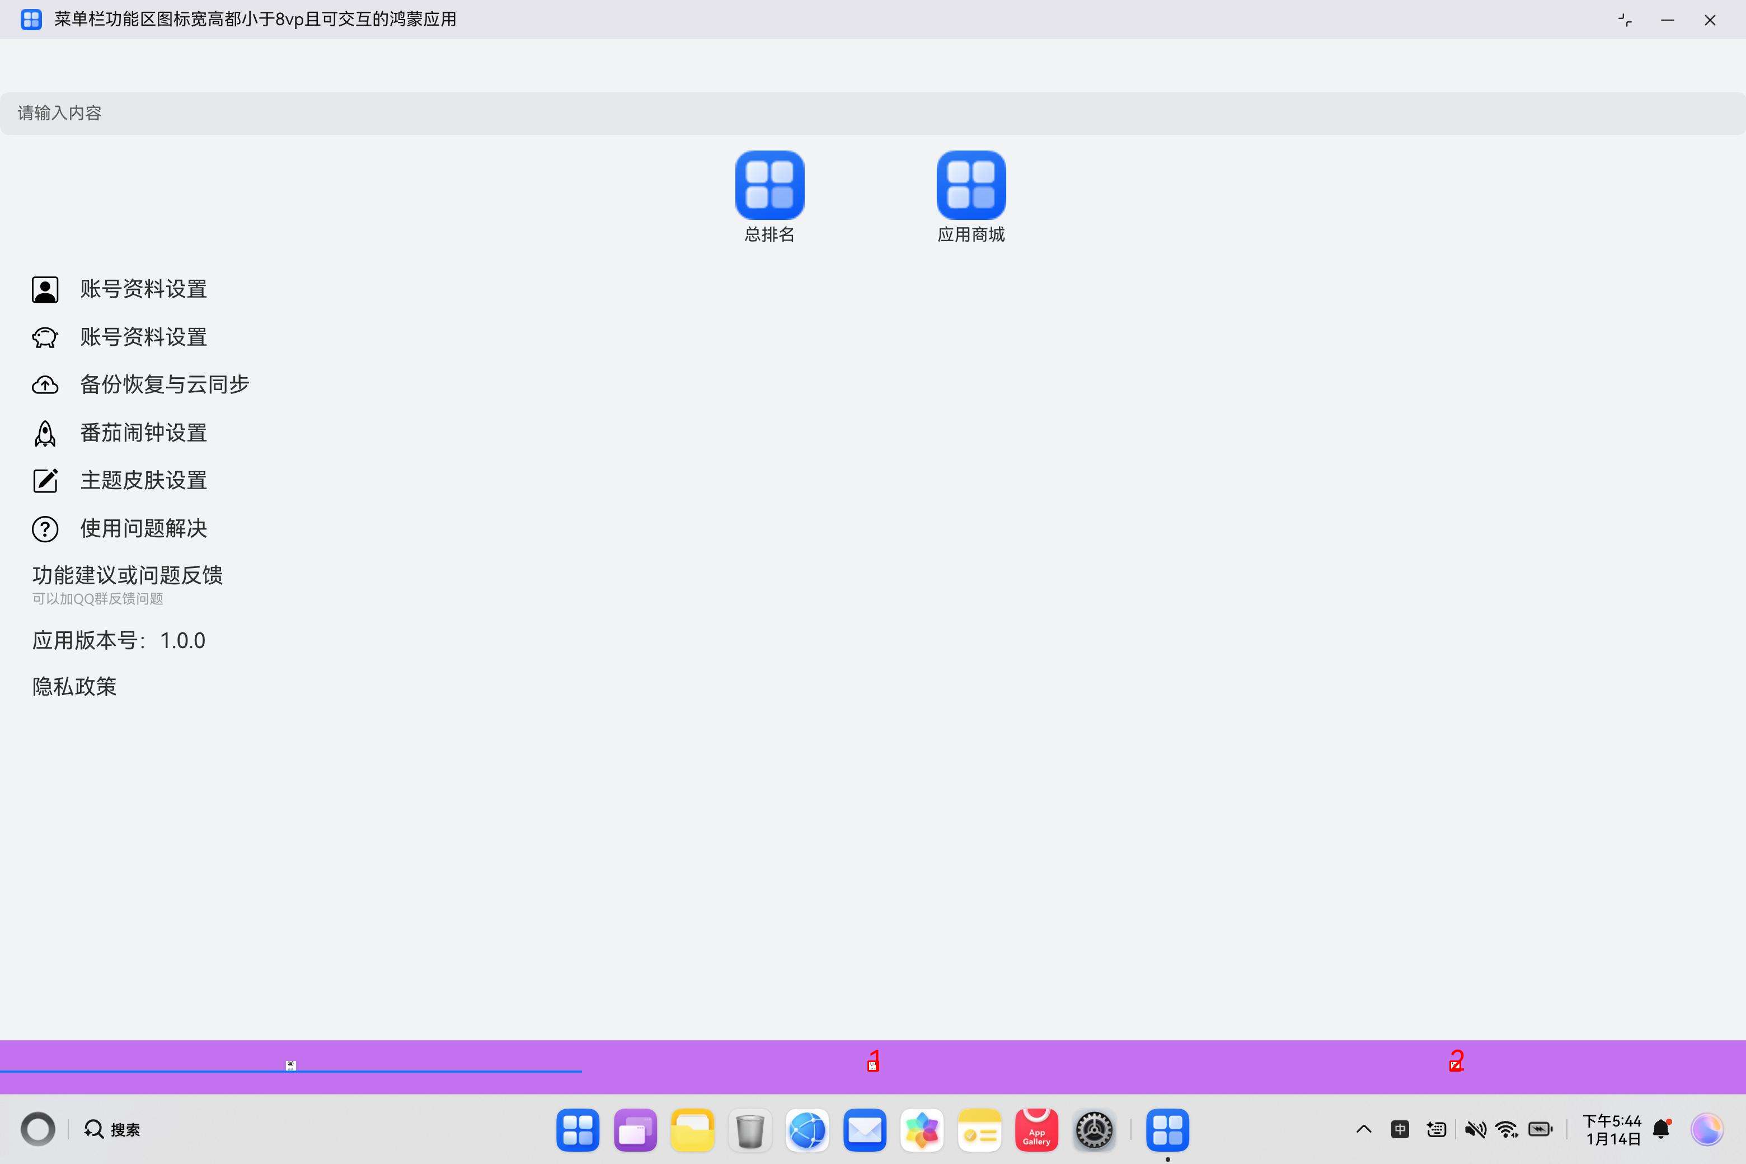Open the 总排名 app icon
Viewport: 1746px width, 1164px height.
[769, 185]
